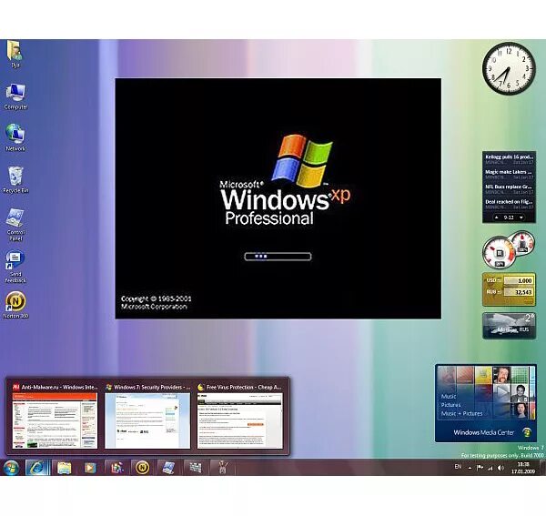Image resolution: width=546 pixels, height=516 pixels.
Task: Click 'Pictures' in Media Center gadget
Action: [450, 405]
